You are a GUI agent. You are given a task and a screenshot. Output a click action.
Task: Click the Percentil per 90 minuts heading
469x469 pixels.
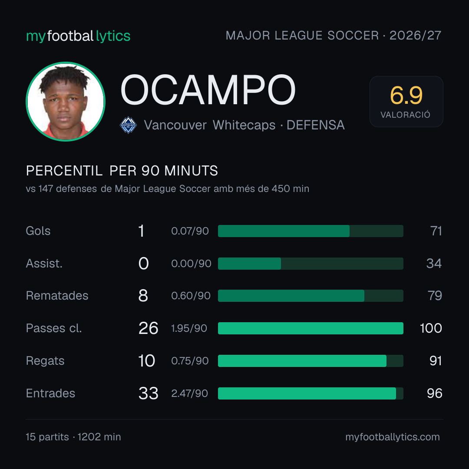[x=122, y=171]
